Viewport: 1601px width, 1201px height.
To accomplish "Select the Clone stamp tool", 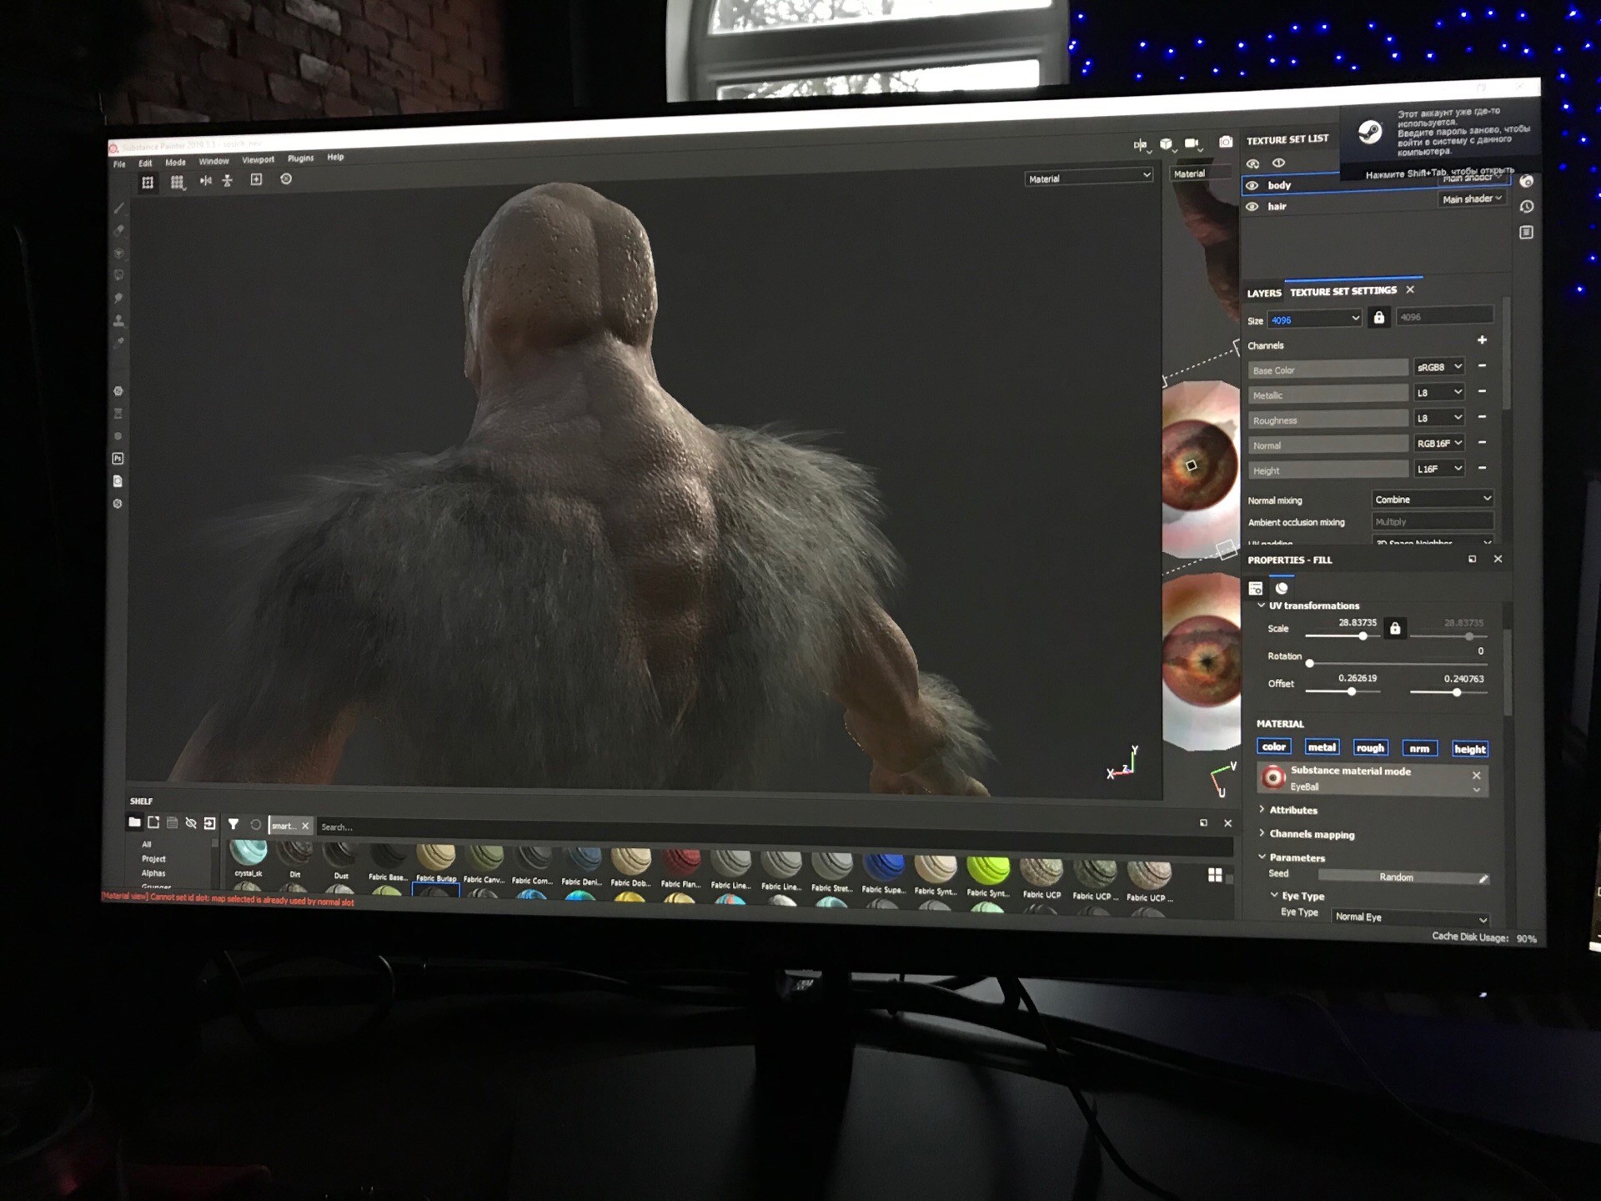I will tap(119, 320).
